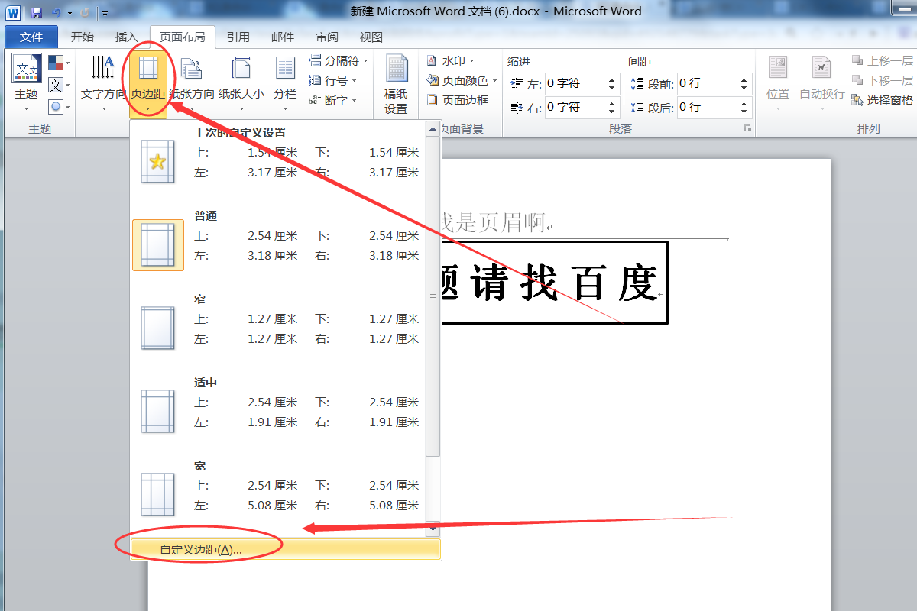Image resolution: width=917 pixels, height=611 pixels.
Task: Click the header text 是页眉啊
Action: 501,222
